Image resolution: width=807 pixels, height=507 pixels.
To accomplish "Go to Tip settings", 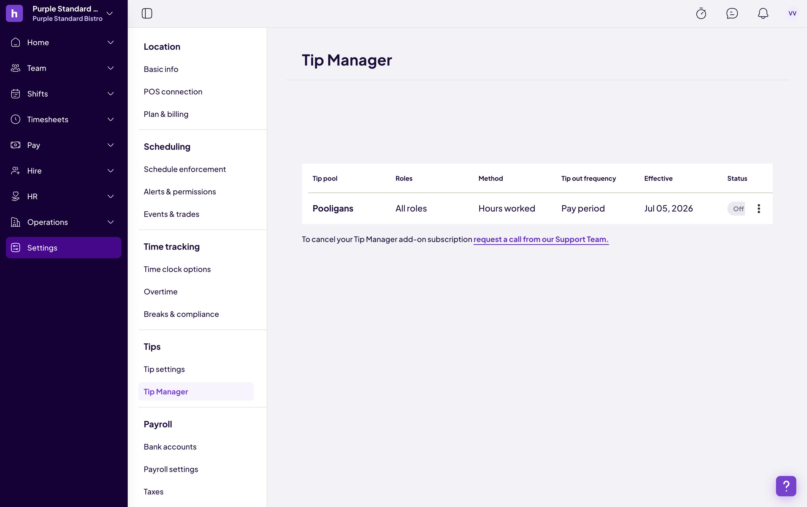I will coord(164,369).
